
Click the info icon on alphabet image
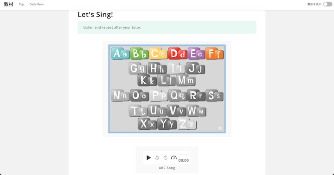(x=220, y=128)
